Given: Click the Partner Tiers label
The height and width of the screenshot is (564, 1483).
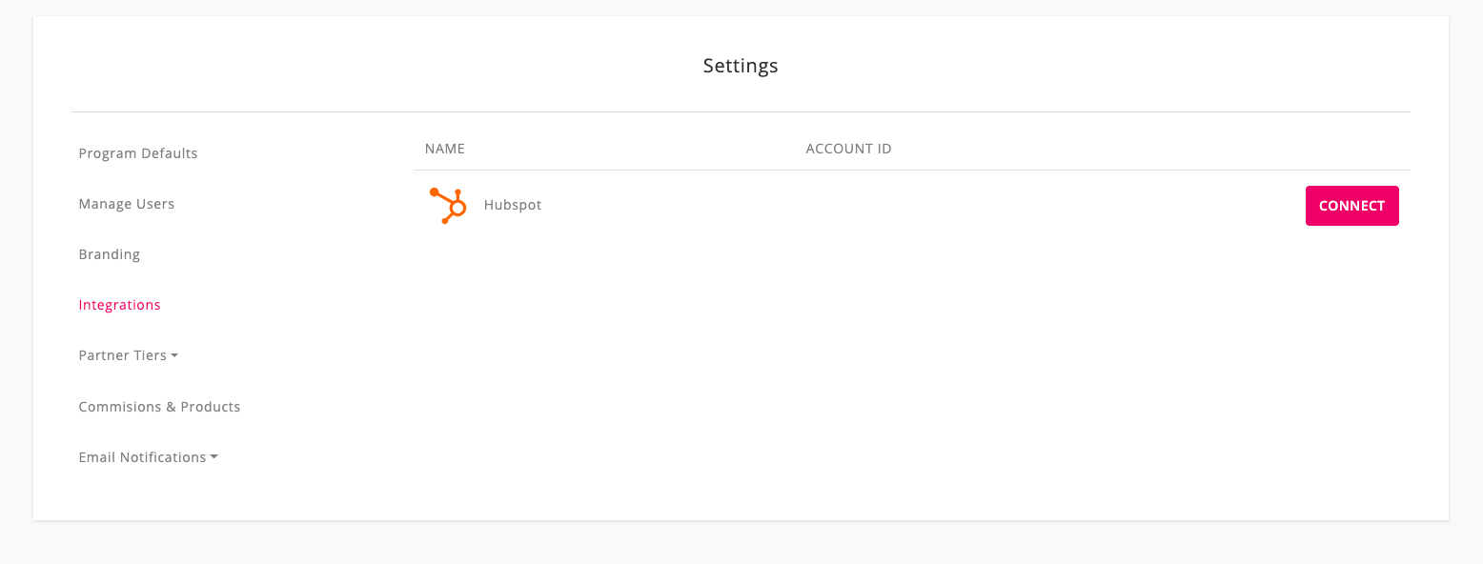Looking at the screenshot, I should pos(123,355).
